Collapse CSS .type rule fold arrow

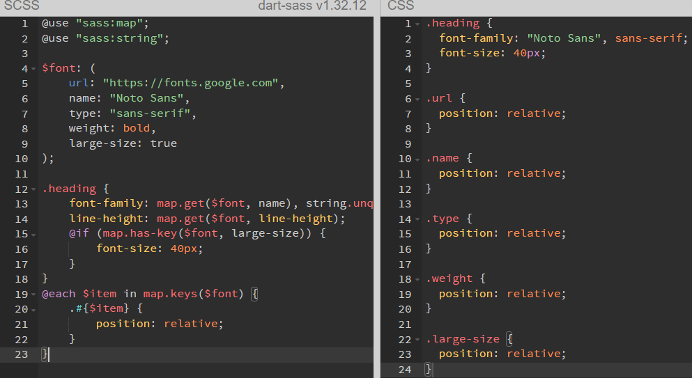click(417, 219)
